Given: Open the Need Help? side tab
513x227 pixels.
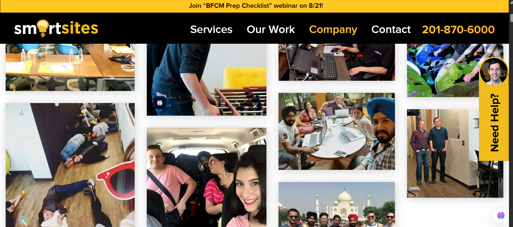Looking at the screenshot, I should tap(494, 123).
